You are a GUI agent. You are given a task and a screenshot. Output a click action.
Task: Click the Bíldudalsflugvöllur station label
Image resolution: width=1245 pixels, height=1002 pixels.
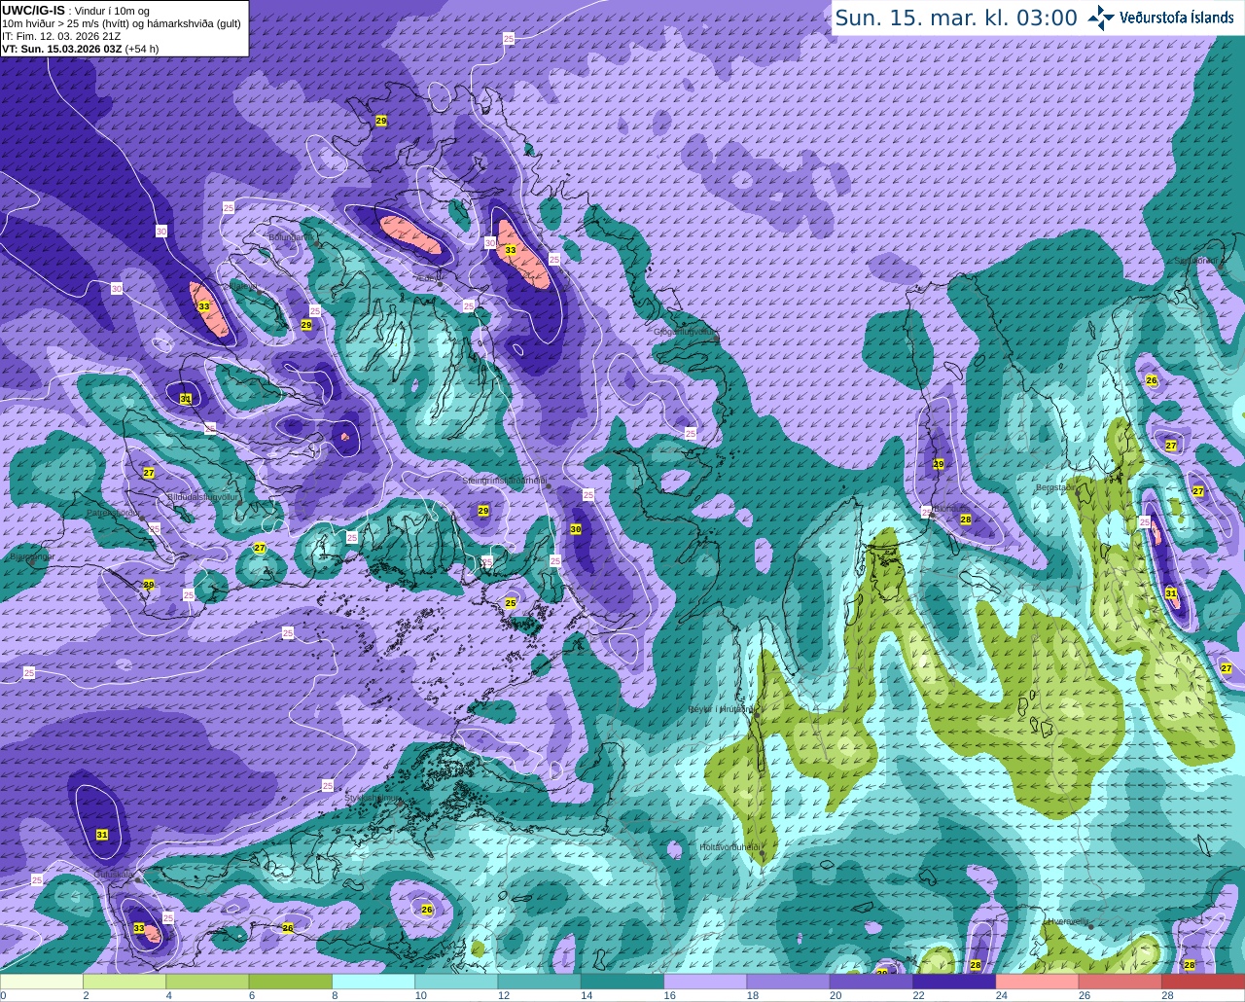202,496
